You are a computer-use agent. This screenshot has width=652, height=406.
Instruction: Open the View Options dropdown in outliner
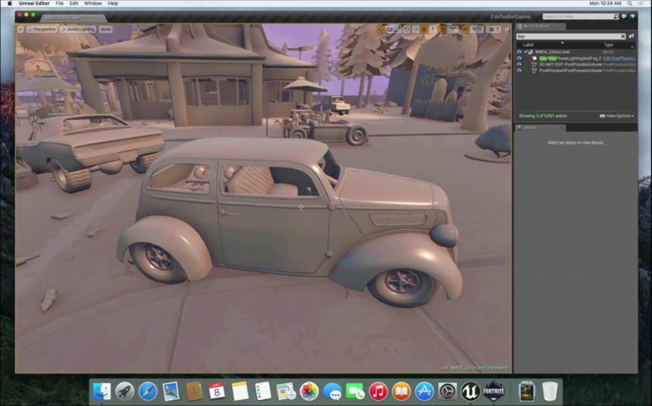point(617,116)
